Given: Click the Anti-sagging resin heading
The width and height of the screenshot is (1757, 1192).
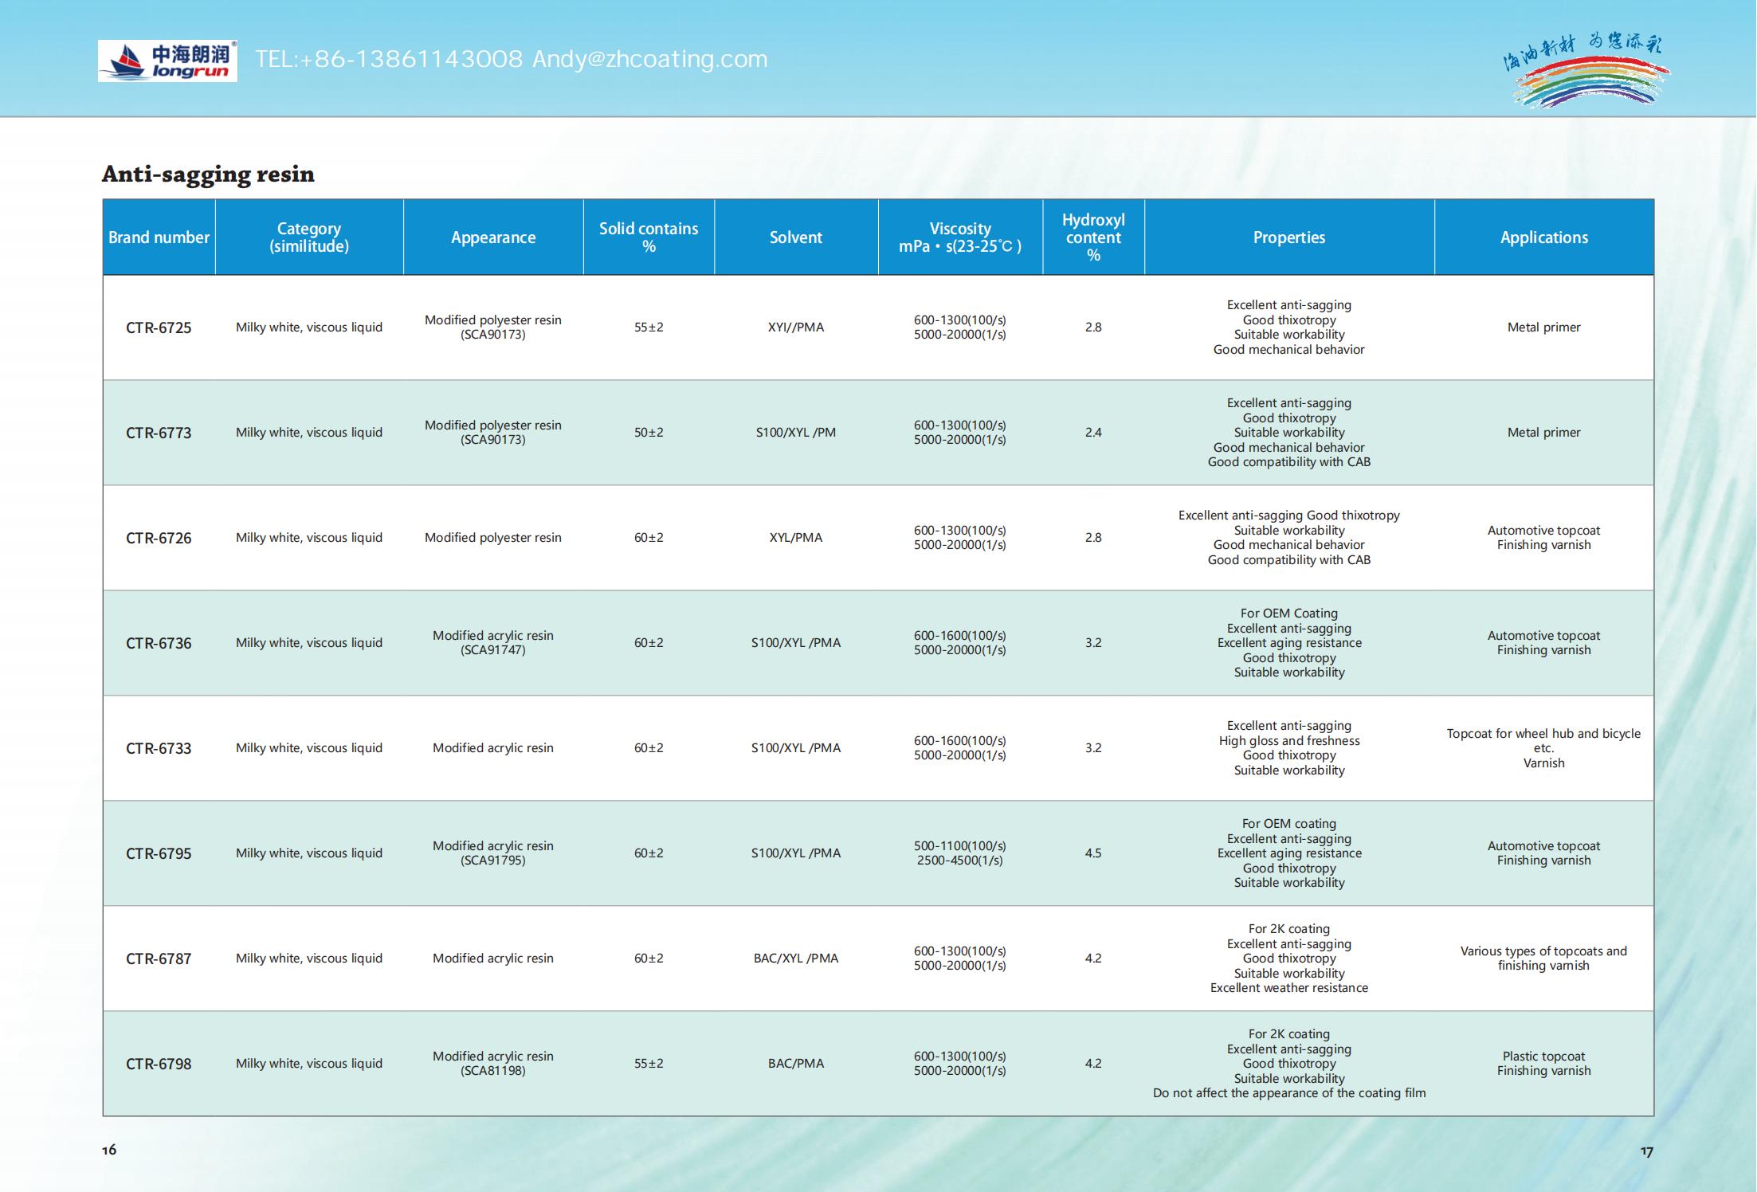Looking at the screenshot, I should (x=208, y=174).
